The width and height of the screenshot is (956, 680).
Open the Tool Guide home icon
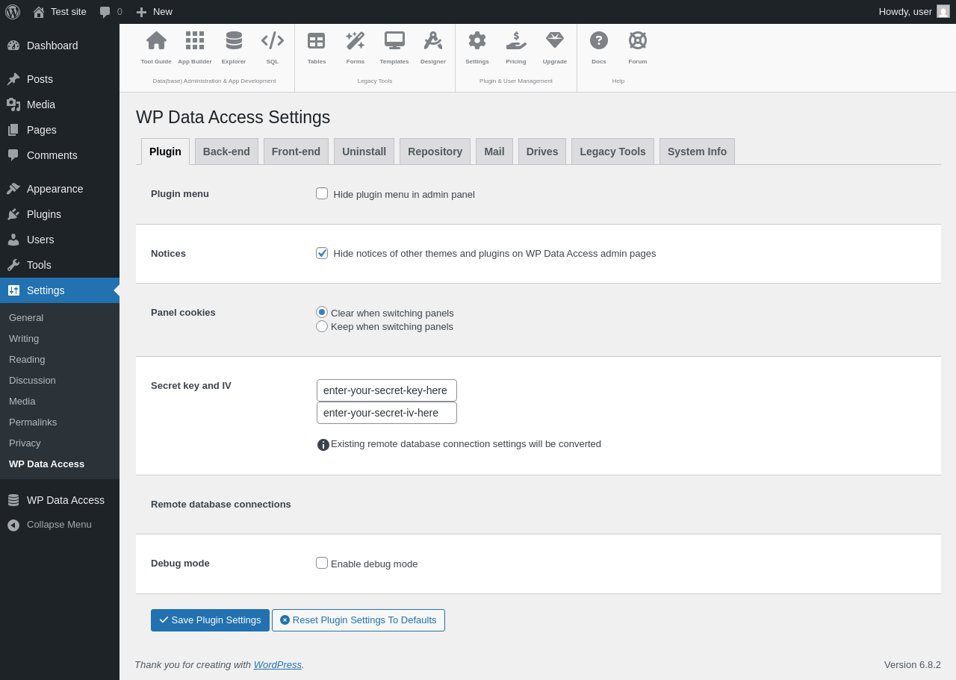point(156,40)
